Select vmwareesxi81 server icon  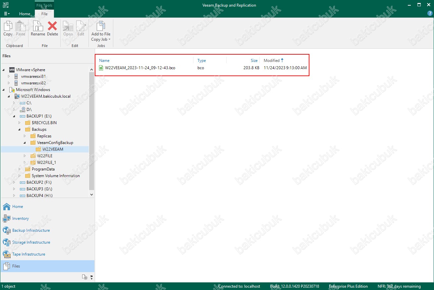coord(16,76)
